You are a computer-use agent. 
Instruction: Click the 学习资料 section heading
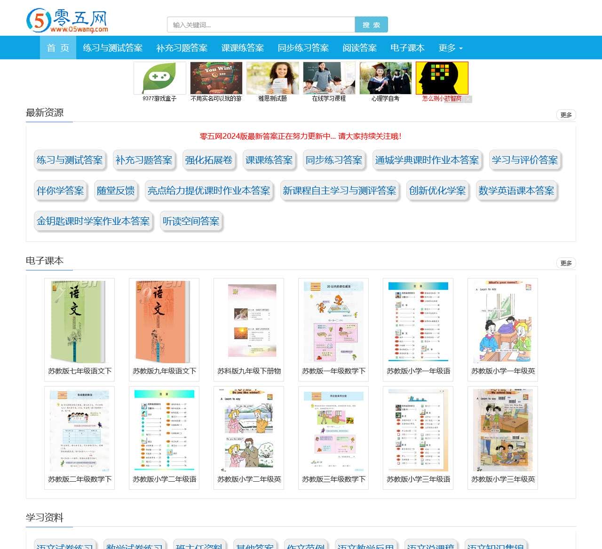pyautogui.click(x=45, y=517)
